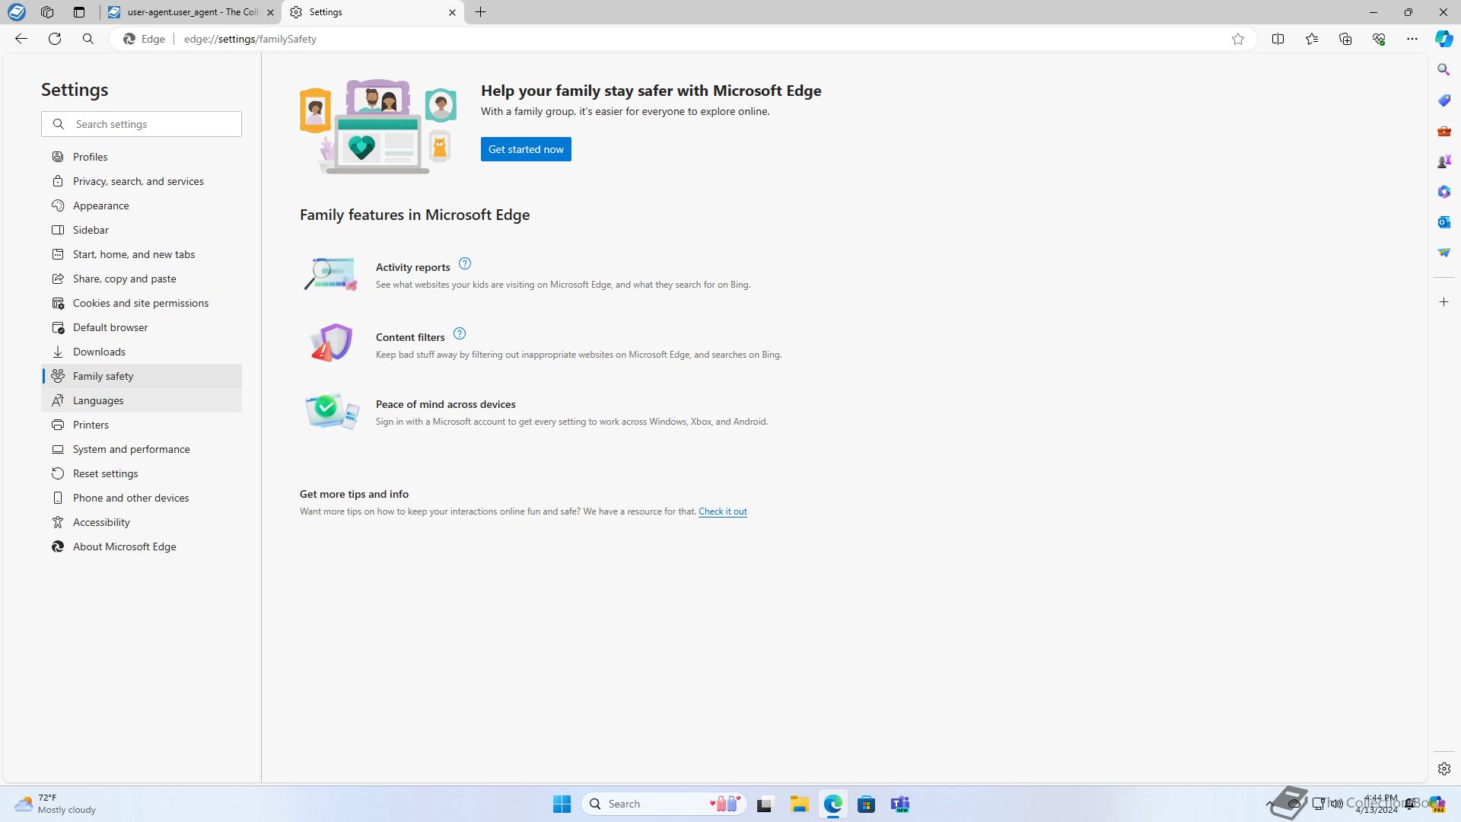This screenshot has width=1461, height=822.
Task: Open Collections panel
Action: click(x=1345, y=39)
